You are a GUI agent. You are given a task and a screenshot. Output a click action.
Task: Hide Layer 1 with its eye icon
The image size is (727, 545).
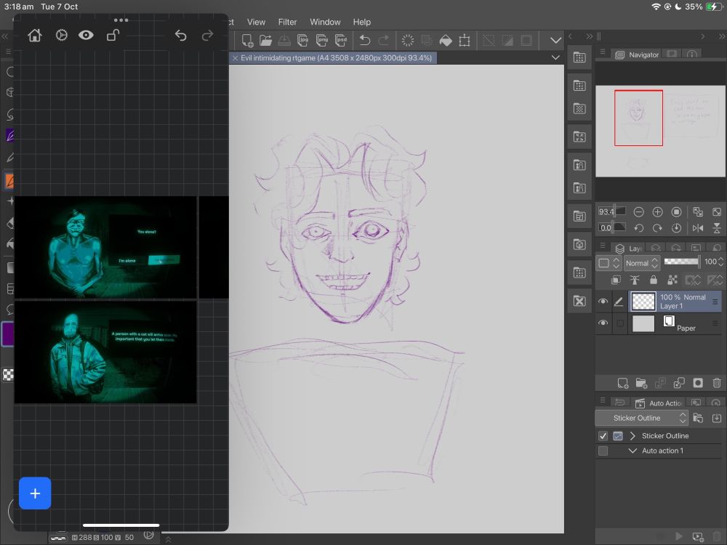603,302
